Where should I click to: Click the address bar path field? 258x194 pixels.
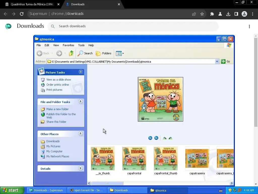pos(131,62)
